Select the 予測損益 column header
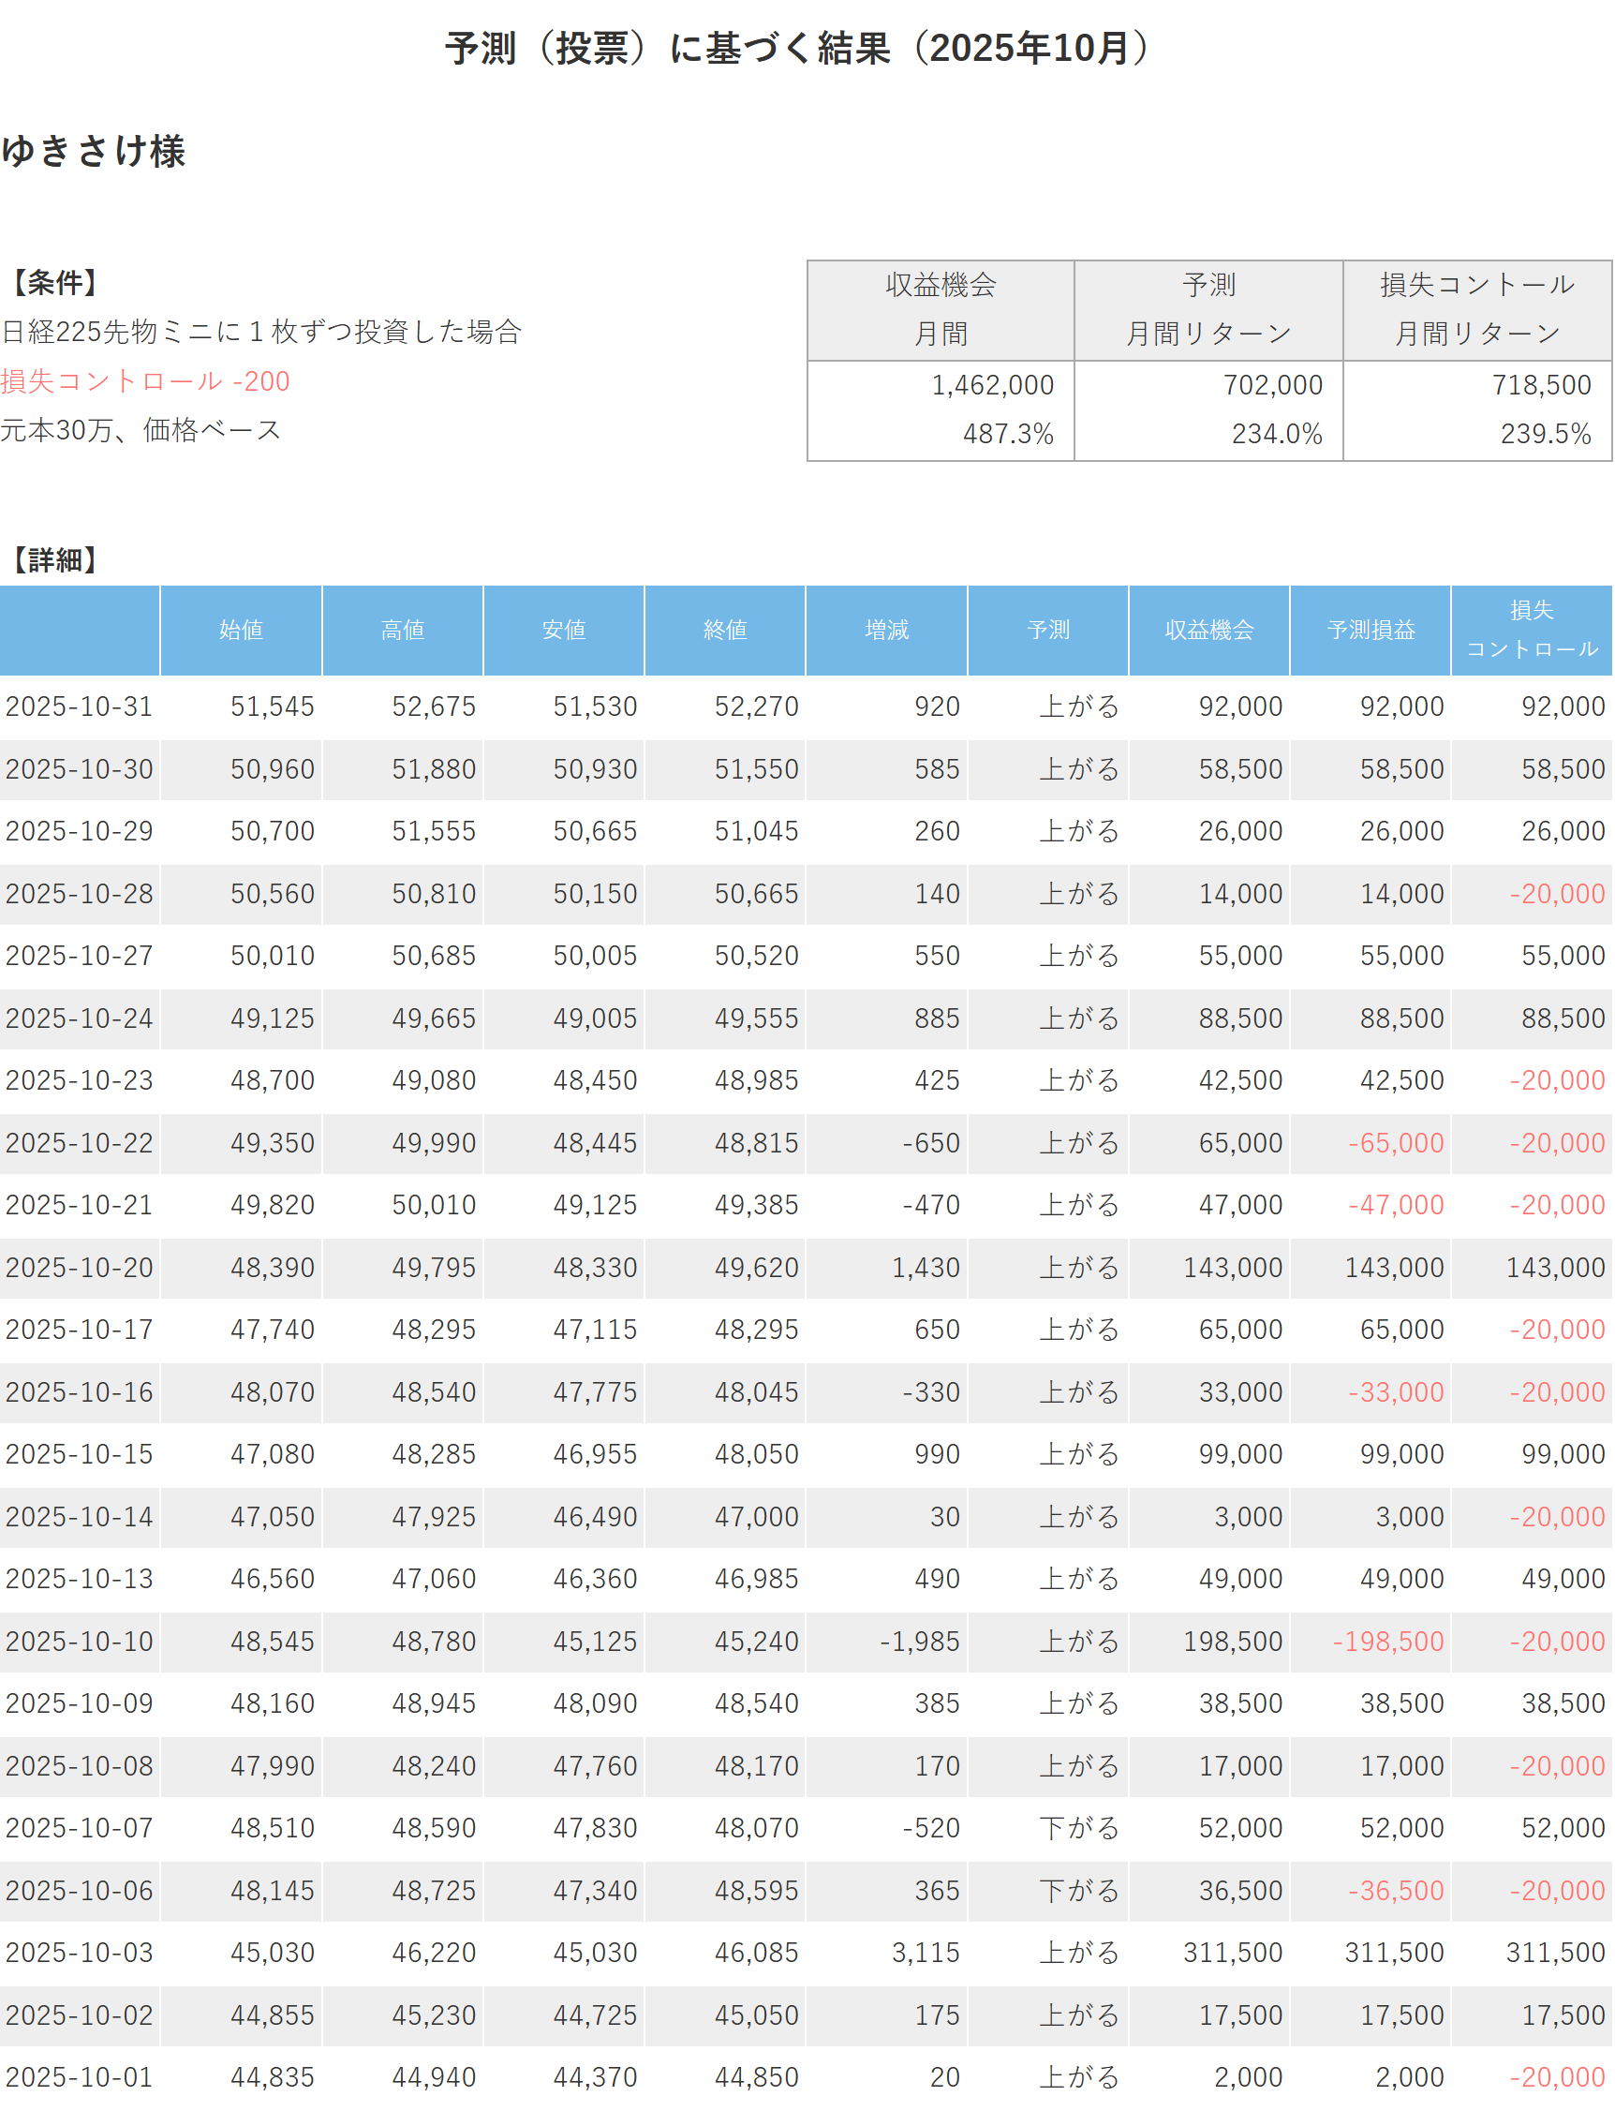This screenshot has height=2111, width=1615. [x=1371, y=630]
